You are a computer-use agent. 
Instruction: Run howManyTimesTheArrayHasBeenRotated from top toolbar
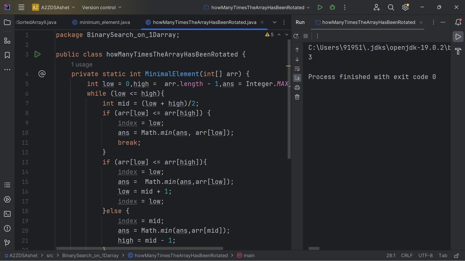click(x=320, y=7)
